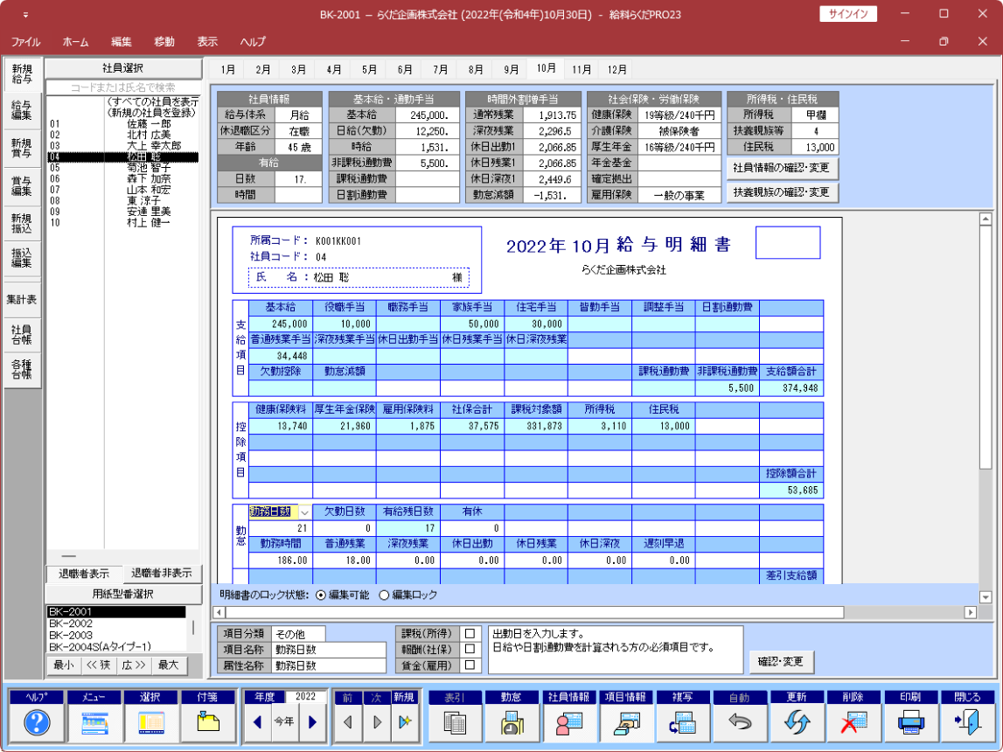
Task: Open the ファイル menu
Action: click(x=25, y=42)
